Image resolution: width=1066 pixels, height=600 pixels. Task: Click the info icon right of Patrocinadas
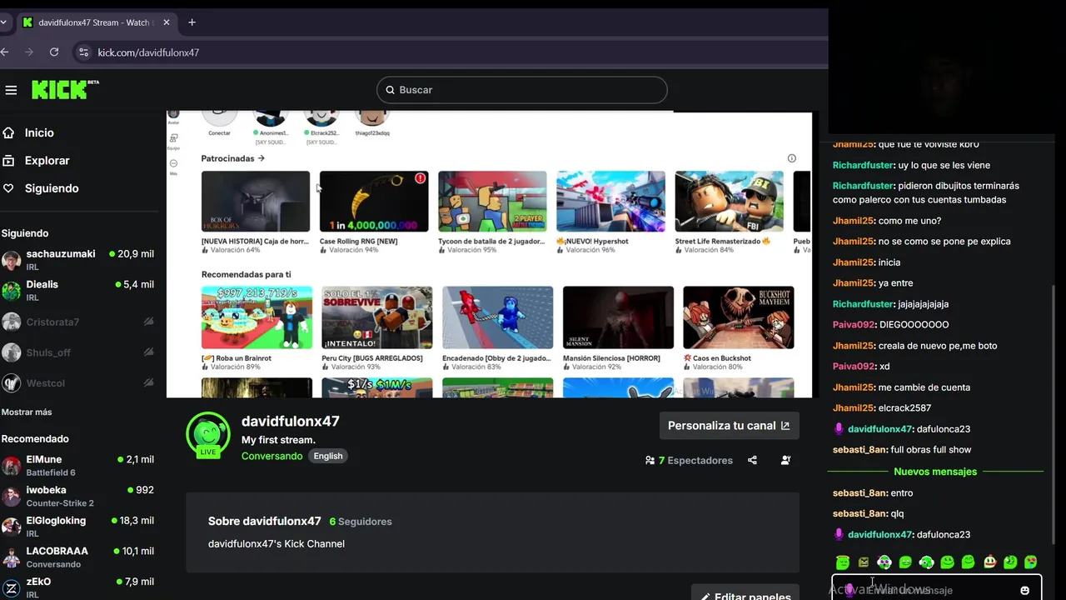pos(792,158)
